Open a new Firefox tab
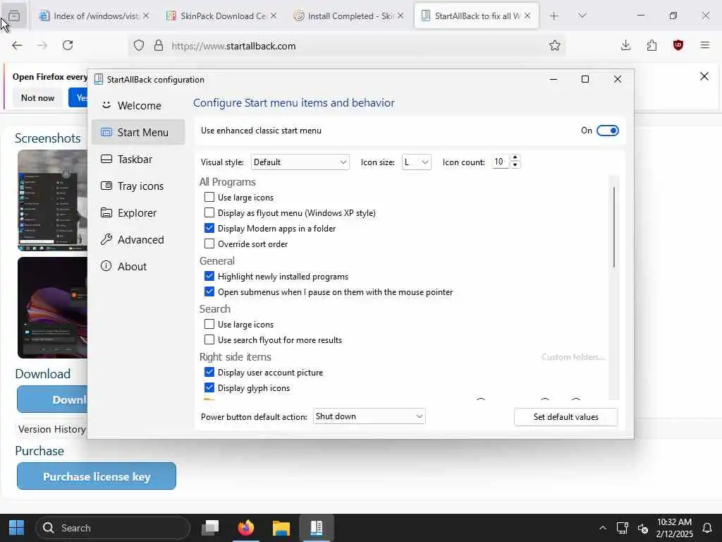Screen dimensions: 722x542 pyautogui.click(x=554, y=16)
